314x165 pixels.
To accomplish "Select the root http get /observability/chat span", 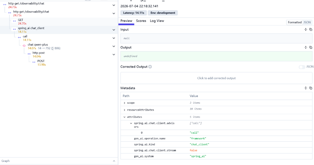I will tap(58, 5).
